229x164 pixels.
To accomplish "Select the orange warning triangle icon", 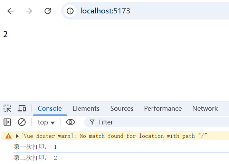I will pos(9,136).
